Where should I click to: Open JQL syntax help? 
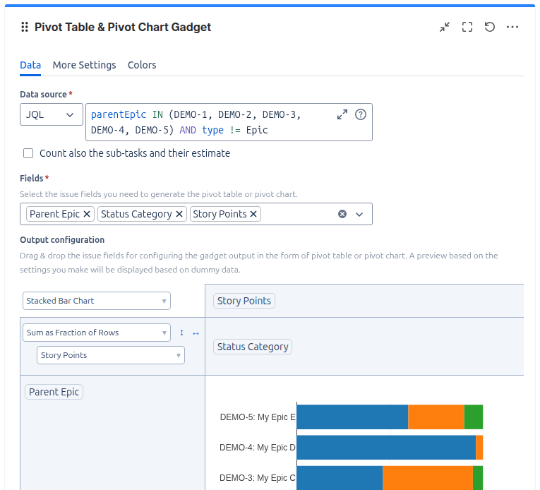point(361,114)
